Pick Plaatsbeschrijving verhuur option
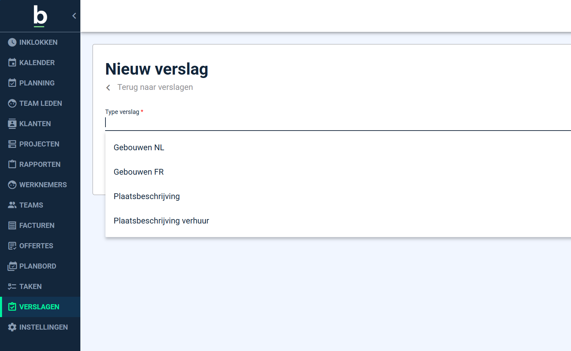Image resolution: width=571 pixels, height=351 pixels. point(161,221)
